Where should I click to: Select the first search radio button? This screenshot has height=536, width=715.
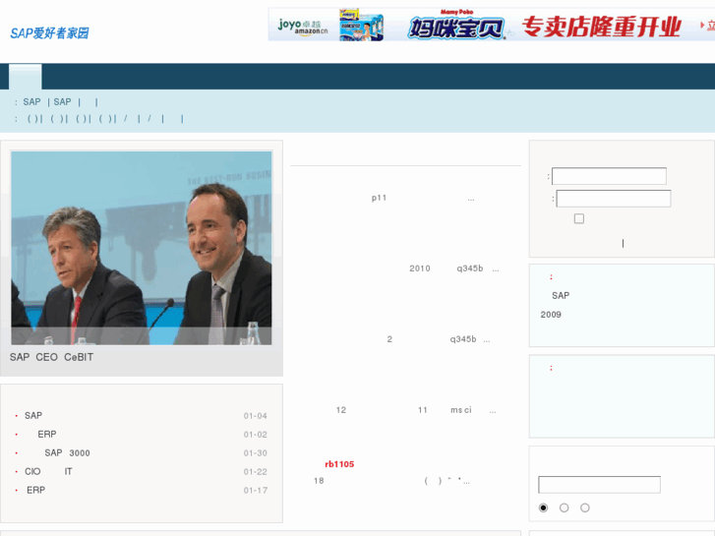tap(543, 507)
